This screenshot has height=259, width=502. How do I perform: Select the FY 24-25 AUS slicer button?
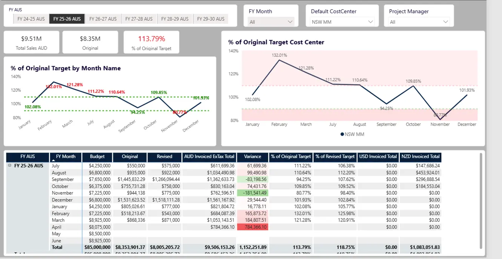pos(31,19)
